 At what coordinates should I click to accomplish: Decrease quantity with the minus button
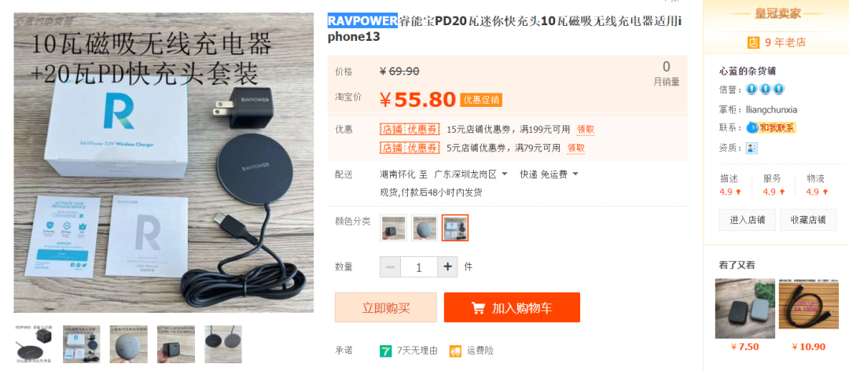(x=391, y=266)
